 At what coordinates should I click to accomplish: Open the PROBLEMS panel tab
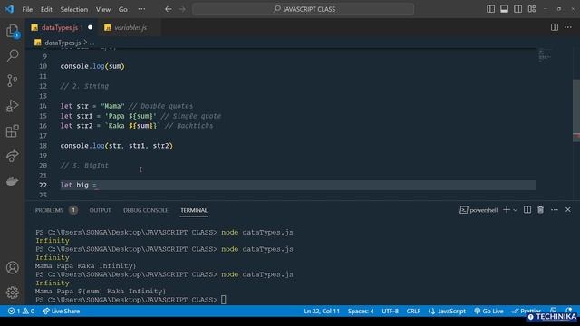(49, 210)
